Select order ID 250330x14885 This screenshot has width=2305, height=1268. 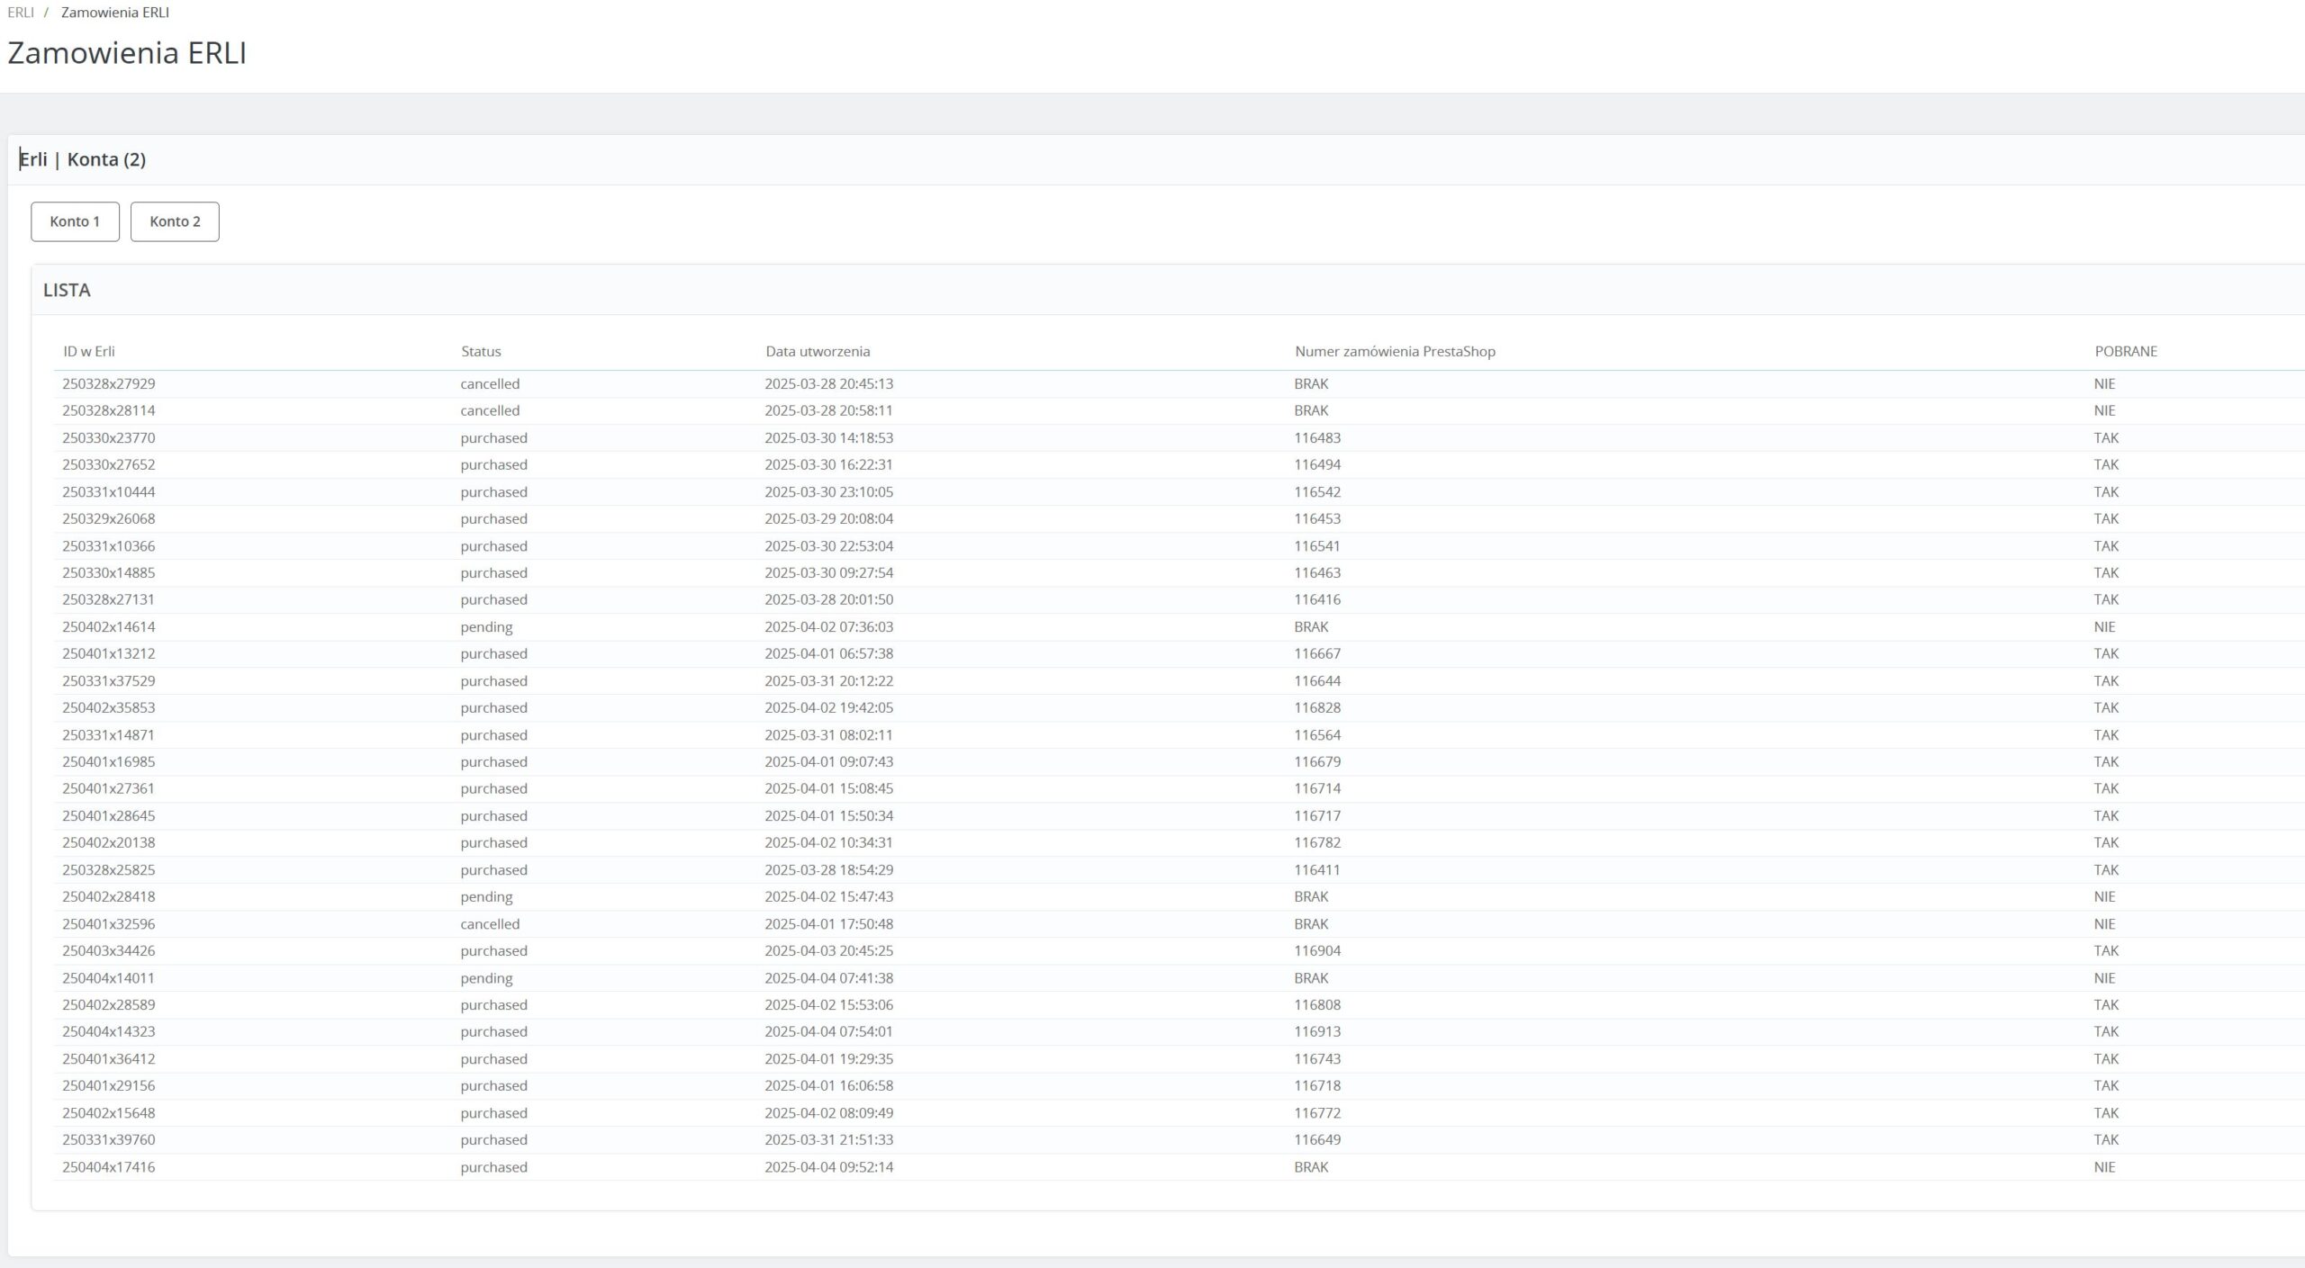click(109, 572)
